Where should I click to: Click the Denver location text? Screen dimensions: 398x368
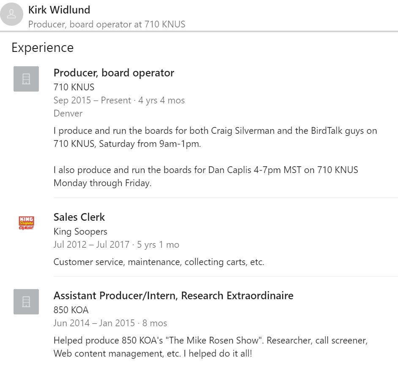point(68,114)
